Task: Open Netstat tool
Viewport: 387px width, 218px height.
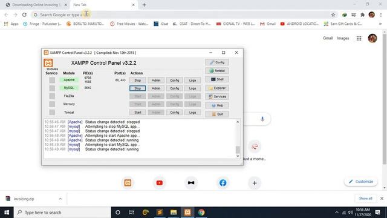Action: coord(217,71)
